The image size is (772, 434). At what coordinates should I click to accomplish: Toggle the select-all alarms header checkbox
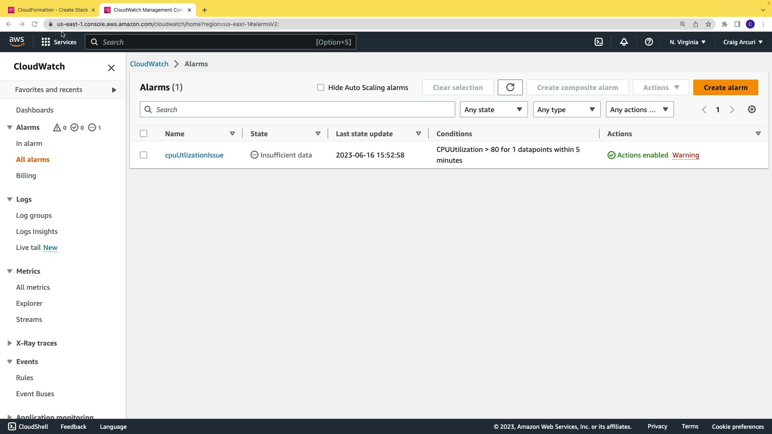[144, 133]
